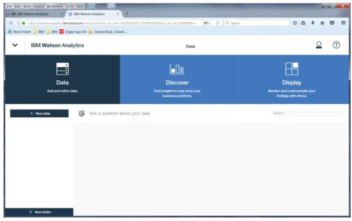Open the user profile icon
The width and height of the screenshot is (352, 221).
(x=319, y=45)
